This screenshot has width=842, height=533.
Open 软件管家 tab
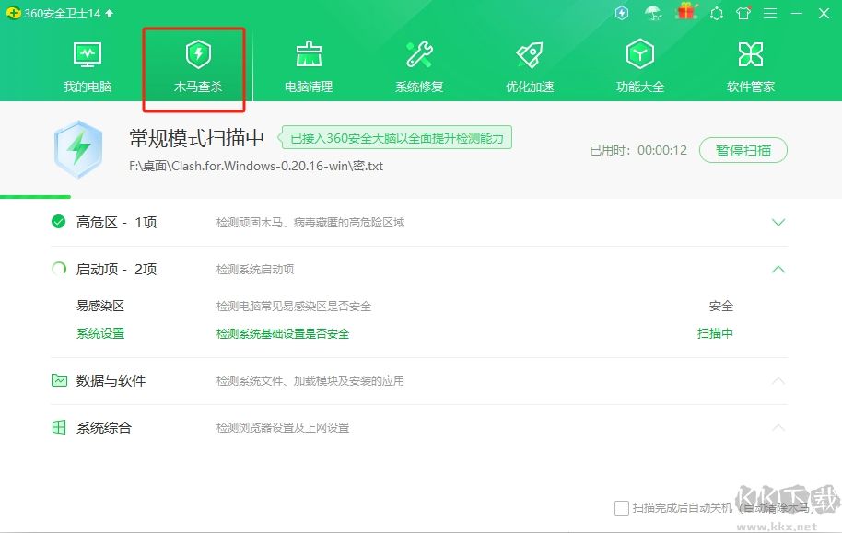pos(750,67)
